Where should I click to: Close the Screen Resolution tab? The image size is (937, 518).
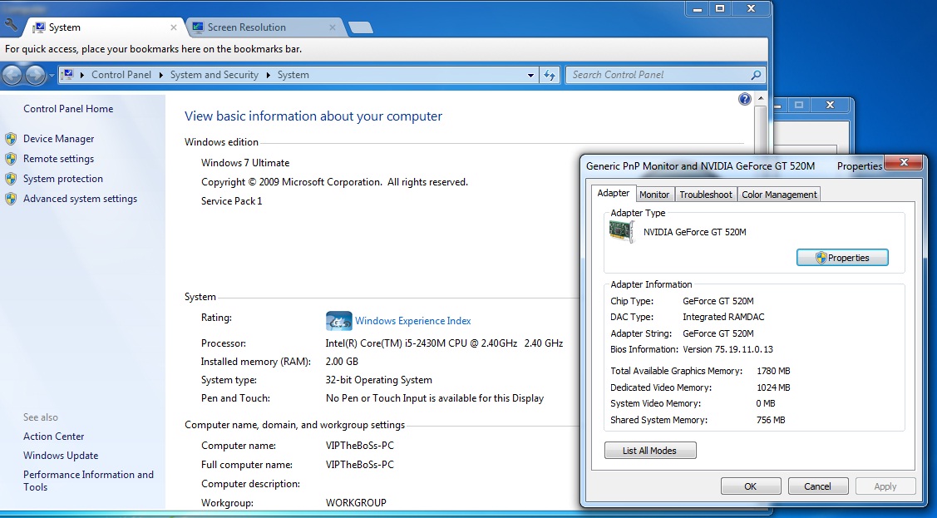[333, 27]
